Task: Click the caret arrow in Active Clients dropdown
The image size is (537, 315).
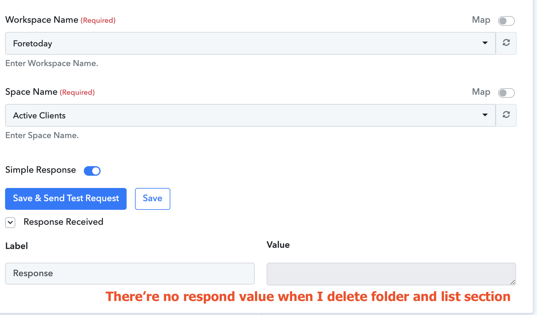Action: tap(485, 115)
